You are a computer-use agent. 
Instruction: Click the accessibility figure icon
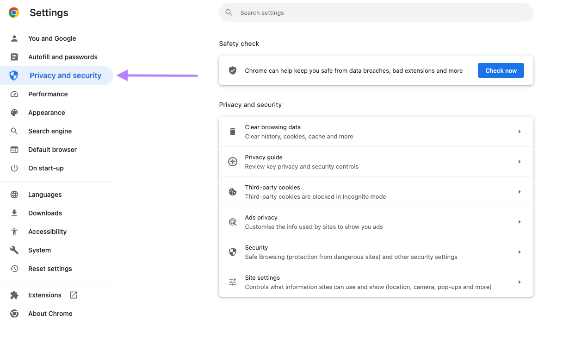click(14, 232)
